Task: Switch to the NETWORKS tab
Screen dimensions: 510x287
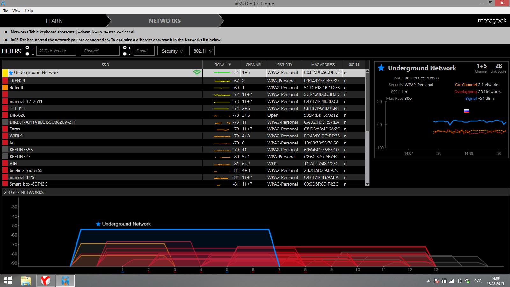Action: point(165,21)
